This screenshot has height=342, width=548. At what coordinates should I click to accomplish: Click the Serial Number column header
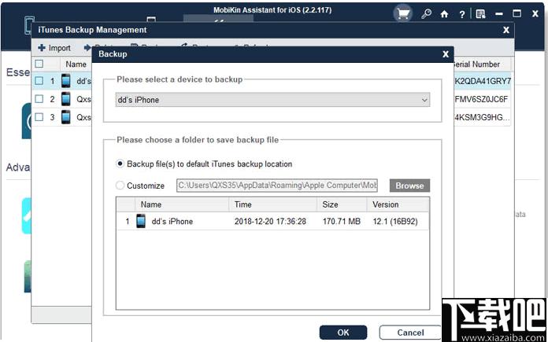(x=476, y=64)
